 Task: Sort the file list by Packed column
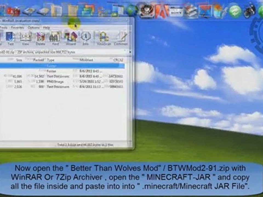click(39, 60)
